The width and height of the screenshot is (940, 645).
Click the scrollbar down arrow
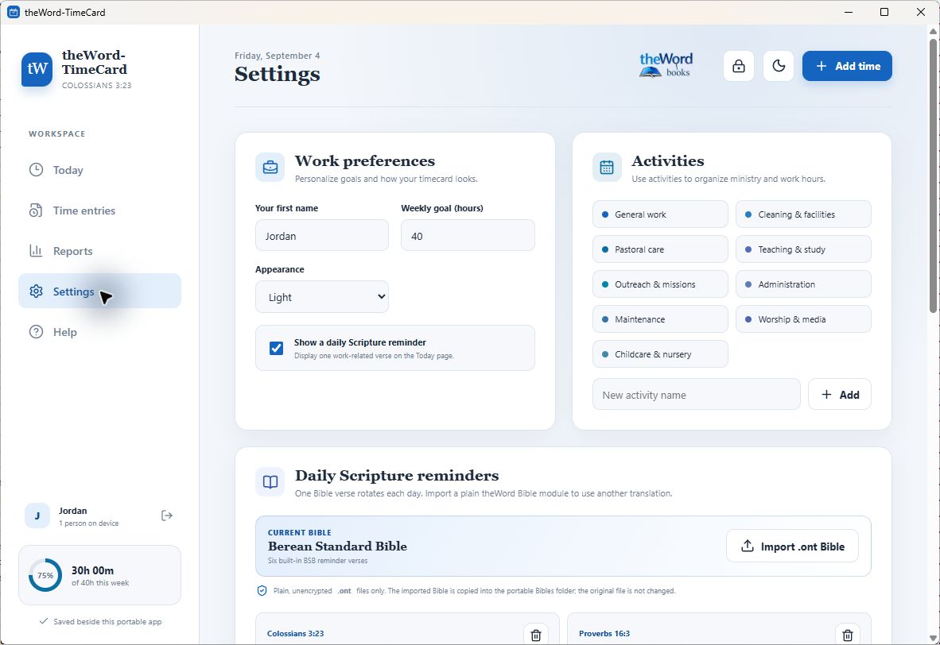point(934,638)
